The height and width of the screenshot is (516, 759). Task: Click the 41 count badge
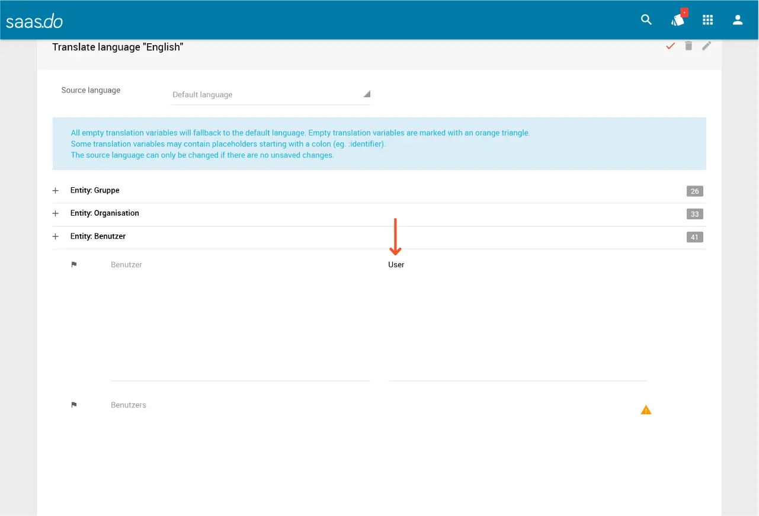coord(694,237)
